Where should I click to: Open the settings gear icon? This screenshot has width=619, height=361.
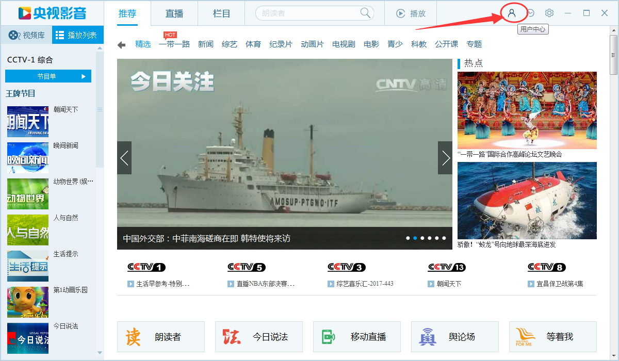click(549, 13)
